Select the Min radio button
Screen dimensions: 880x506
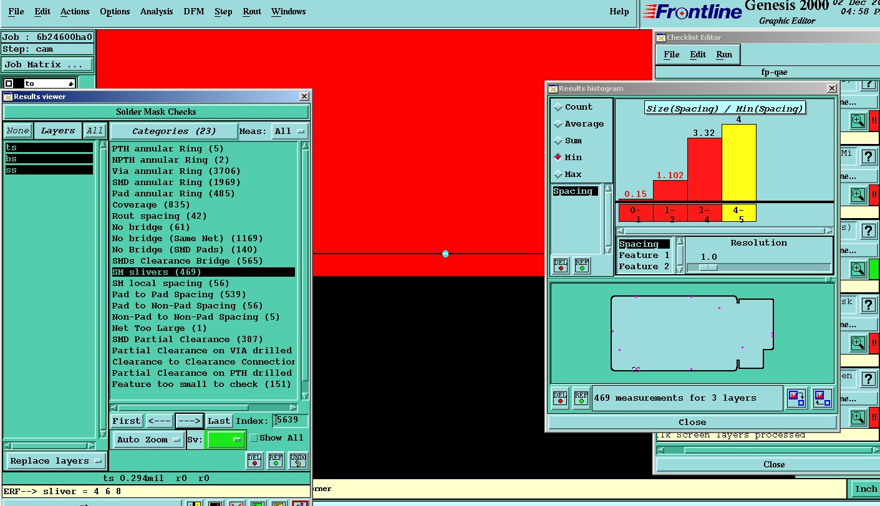pos(558,158)
